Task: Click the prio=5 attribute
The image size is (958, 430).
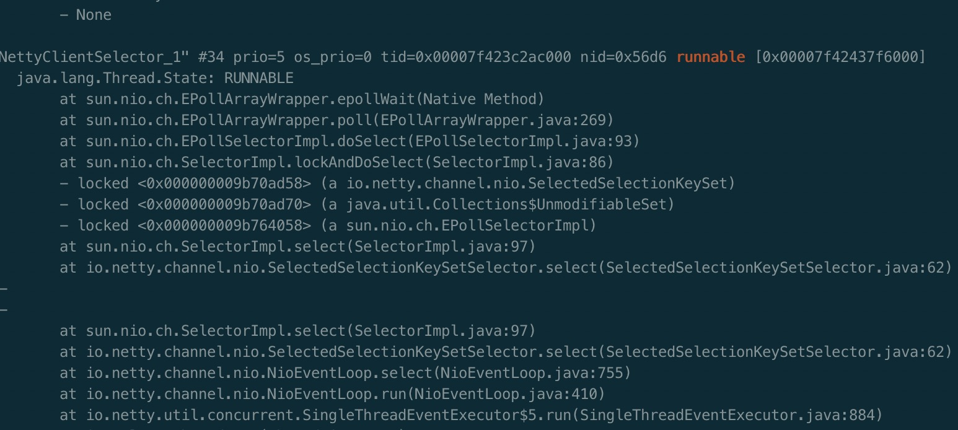Action: tap(259, 57)
